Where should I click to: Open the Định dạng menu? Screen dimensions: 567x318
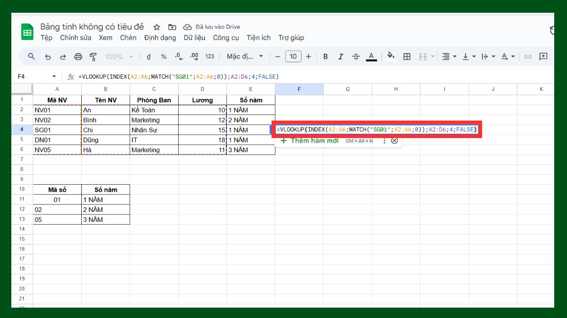tap(160, 38)
